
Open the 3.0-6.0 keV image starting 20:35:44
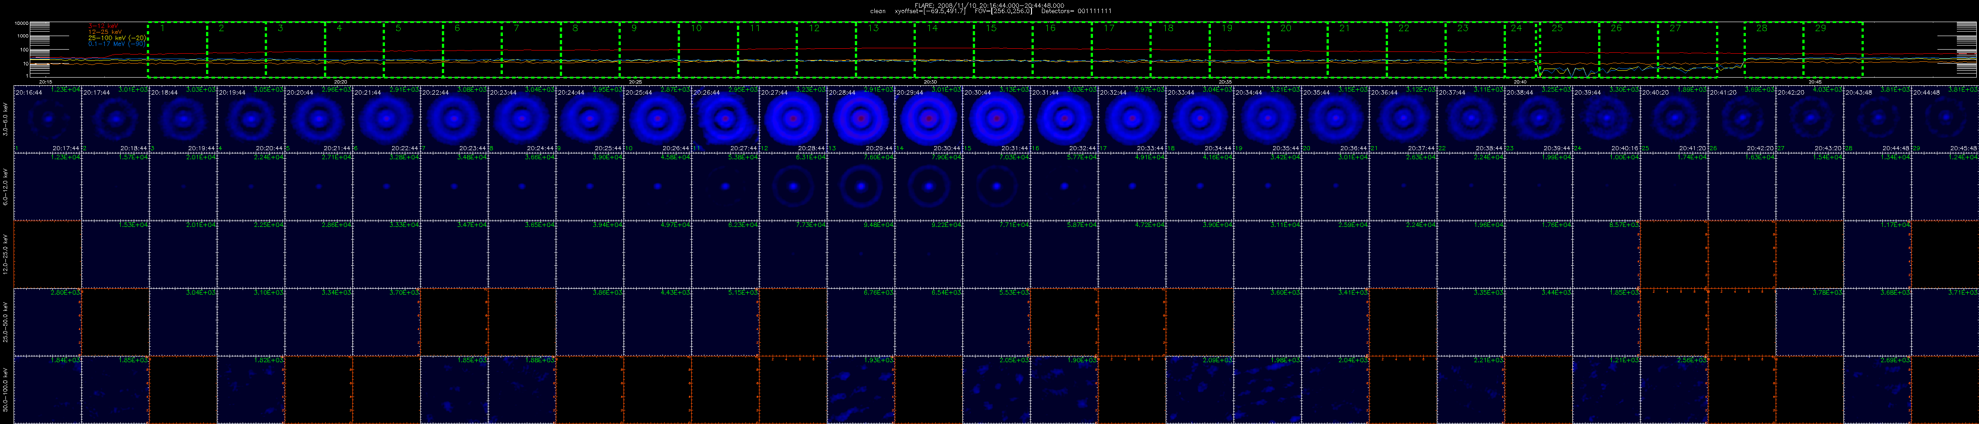click(1334, 119)
